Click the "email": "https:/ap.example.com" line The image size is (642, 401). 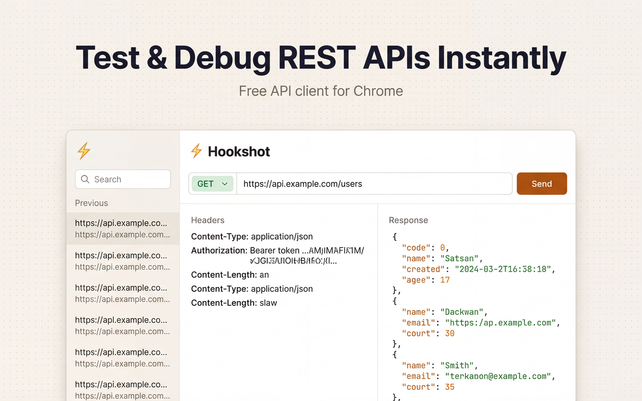pyautogui.click(x=481, y=323)
